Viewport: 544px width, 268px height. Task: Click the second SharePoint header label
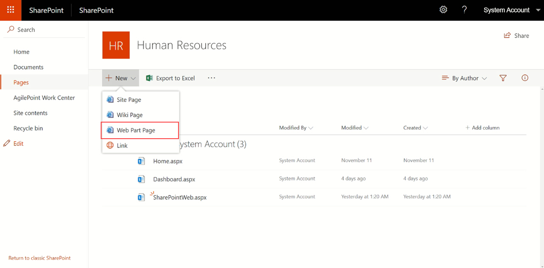[96, 10]
